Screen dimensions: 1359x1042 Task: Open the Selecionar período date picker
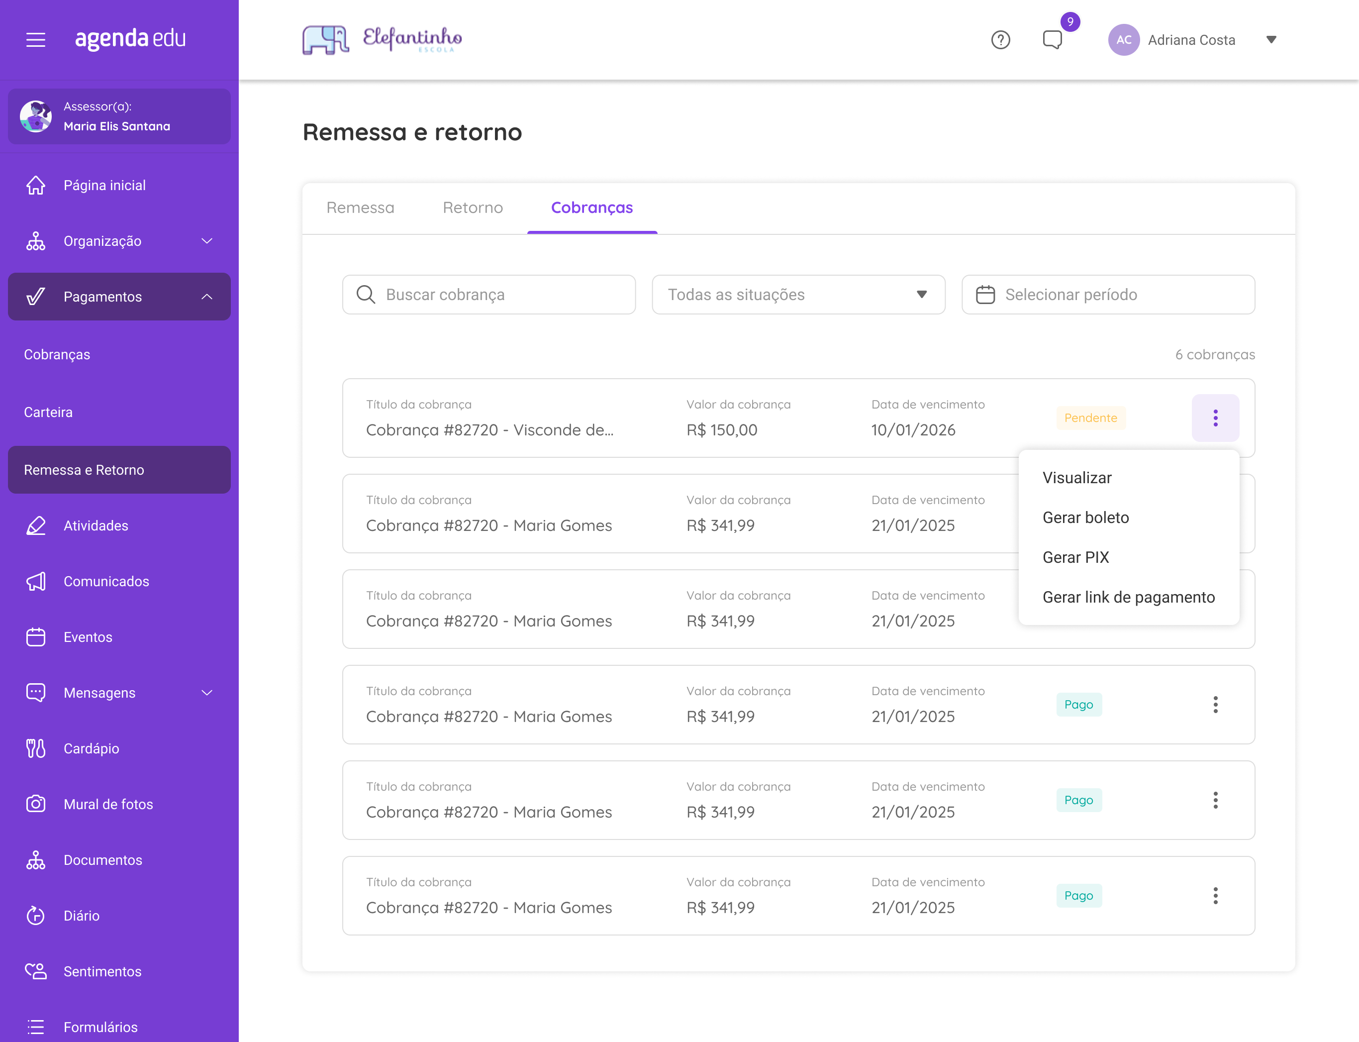coord(1108,295)
